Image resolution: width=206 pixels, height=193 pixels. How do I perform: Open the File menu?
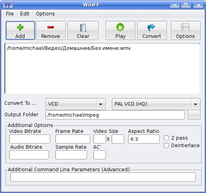pos(10,14)
